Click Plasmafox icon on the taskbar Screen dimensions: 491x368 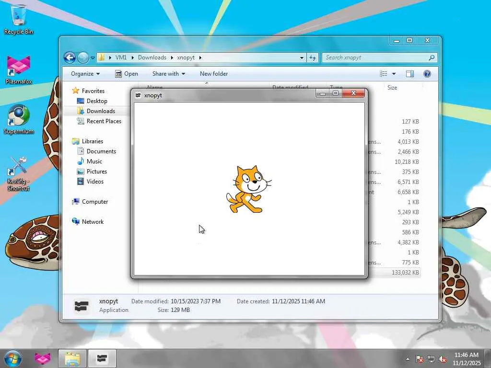click(x=42, y=358)
